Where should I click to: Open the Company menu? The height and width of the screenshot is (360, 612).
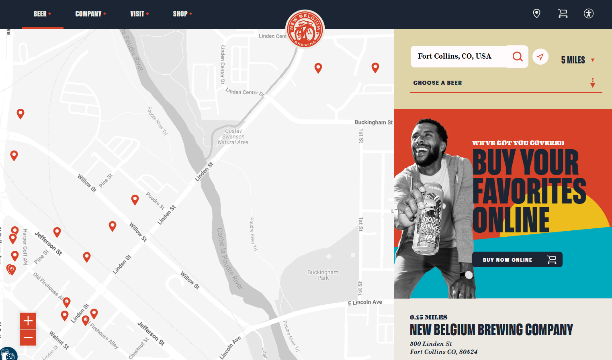tap(91, 14)
